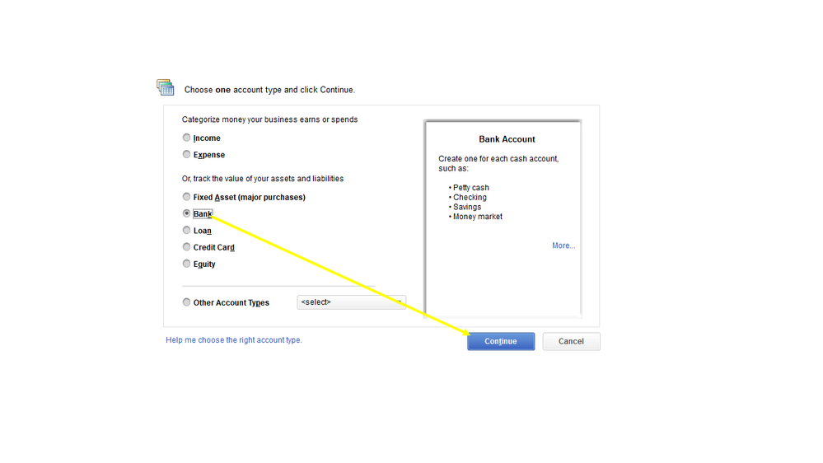
Task: Choose the Credit Card radio option
Action: coord(187,247)
